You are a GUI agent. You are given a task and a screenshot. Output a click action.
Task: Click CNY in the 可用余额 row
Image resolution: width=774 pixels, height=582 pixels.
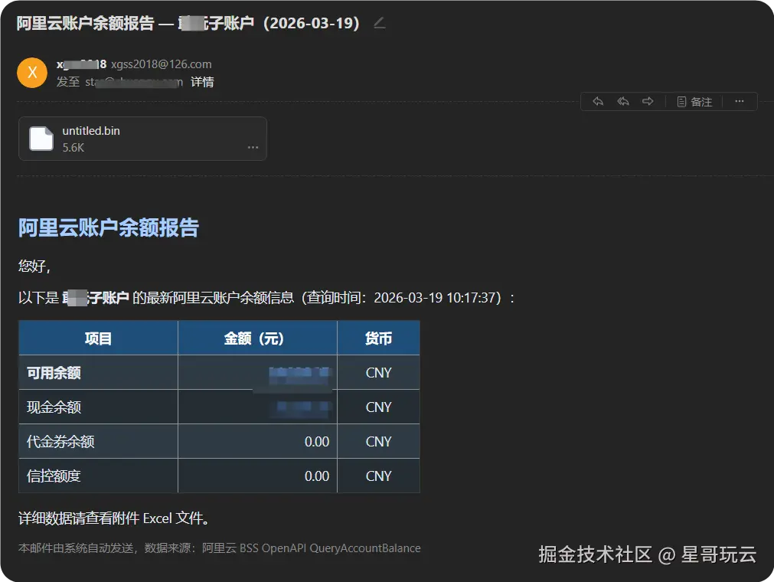click(379, 373)
